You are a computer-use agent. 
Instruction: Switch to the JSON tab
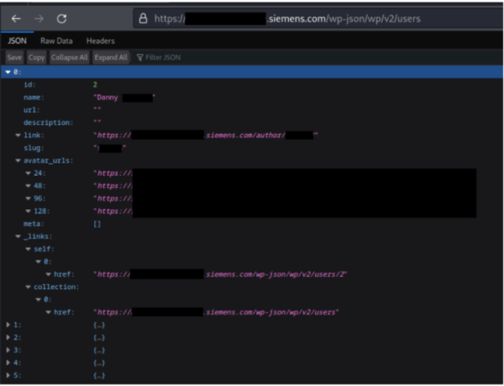tap(17, 41)
